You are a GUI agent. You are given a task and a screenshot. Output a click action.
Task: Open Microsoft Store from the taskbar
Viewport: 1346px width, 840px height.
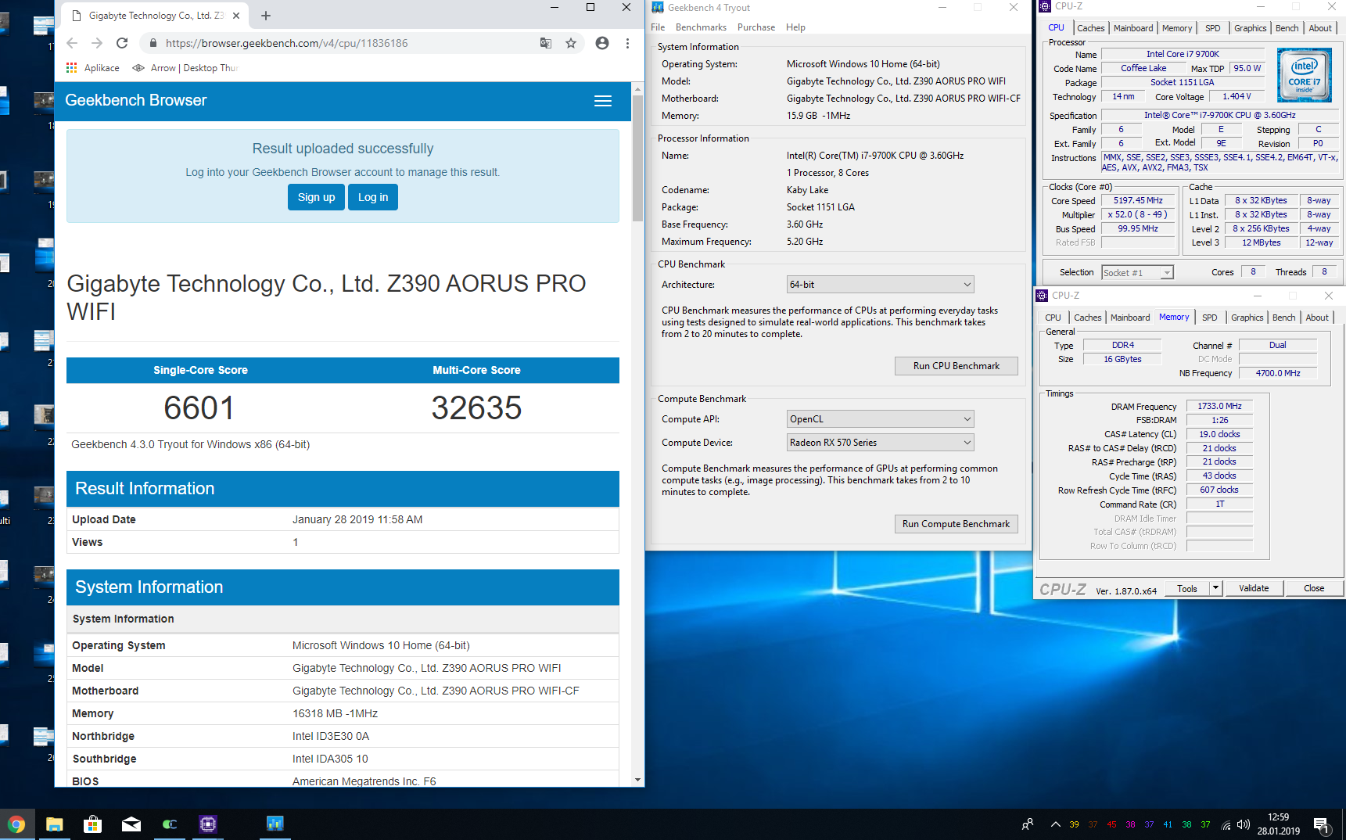point(92,824)
